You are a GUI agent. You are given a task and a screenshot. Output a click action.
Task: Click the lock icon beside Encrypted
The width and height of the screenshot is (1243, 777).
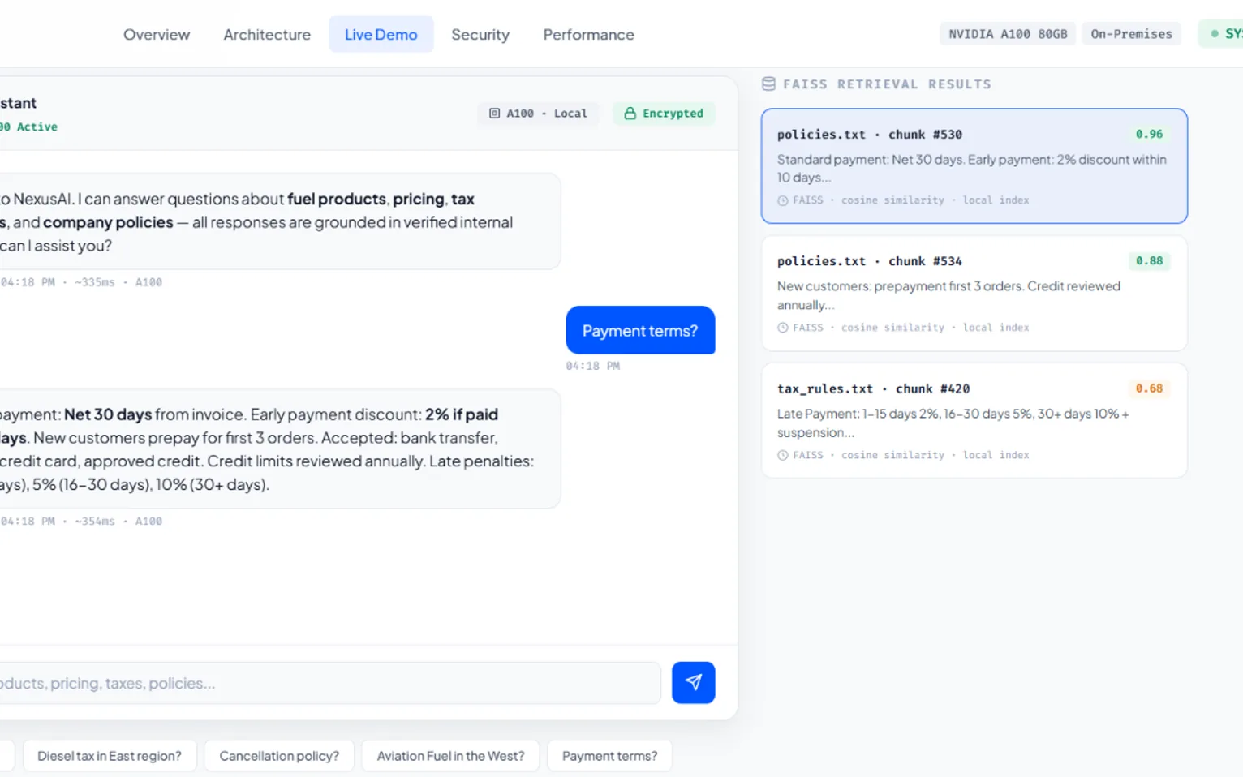point(630,114)
